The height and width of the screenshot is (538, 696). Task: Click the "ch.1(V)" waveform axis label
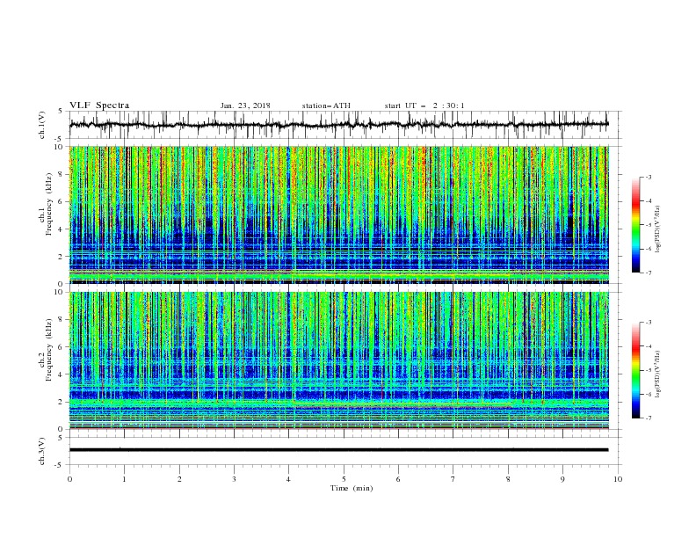tap(42, 125)
